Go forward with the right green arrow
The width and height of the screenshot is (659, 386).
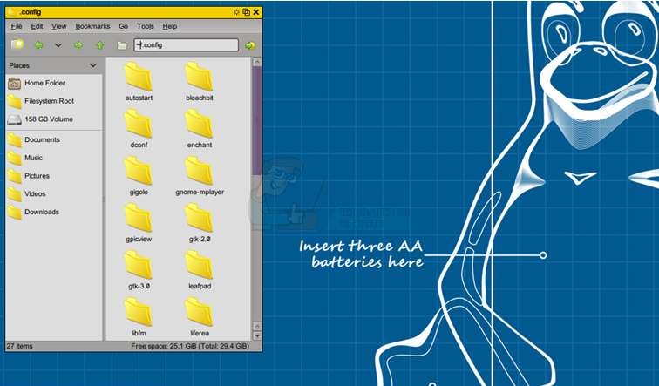(x=78, y=44)
